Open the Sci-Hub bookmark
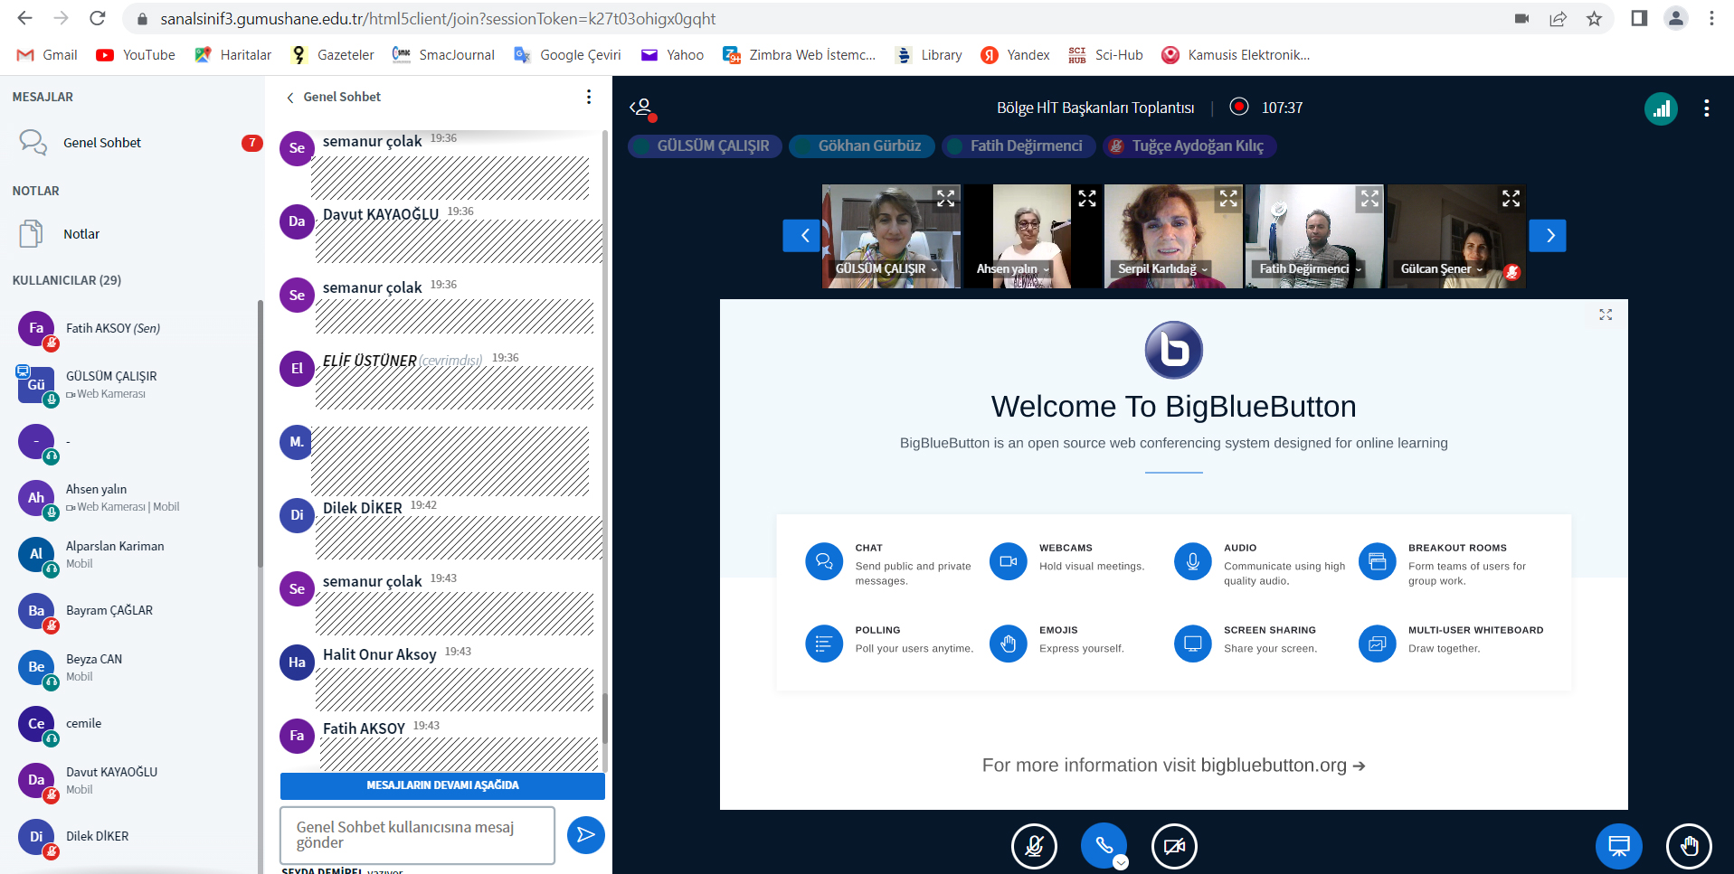Image resolution: width=1734 pixels, height=874 pixels. pyautogui.click(x=1105, y=55)
